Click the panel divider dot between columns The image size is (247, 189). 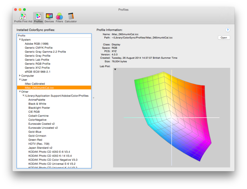(94, 97)
